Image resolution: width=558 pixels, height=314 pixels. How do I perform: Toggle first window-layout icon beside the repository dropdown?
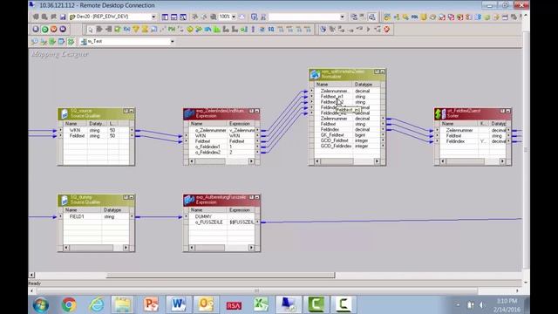coord(165,17)
